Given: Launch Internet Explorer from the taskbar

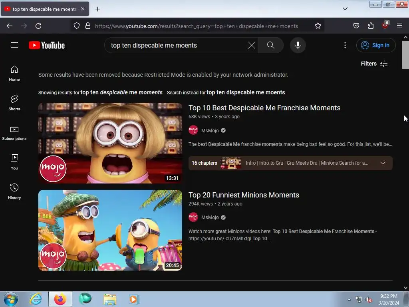Looking at the screenshot, I should (x=36, y=299).
